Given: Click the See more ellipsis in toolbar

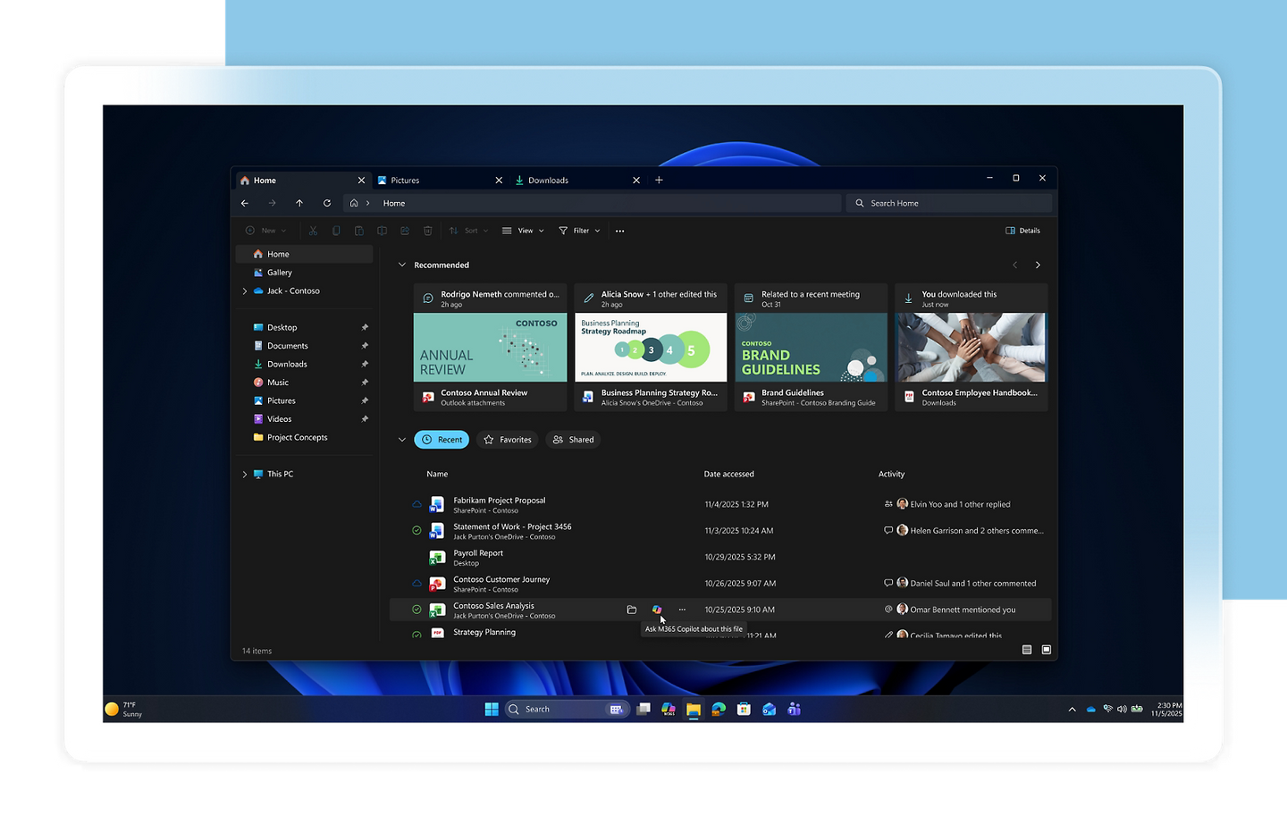Looking at the screenshot, I should (x=620, y=231).
